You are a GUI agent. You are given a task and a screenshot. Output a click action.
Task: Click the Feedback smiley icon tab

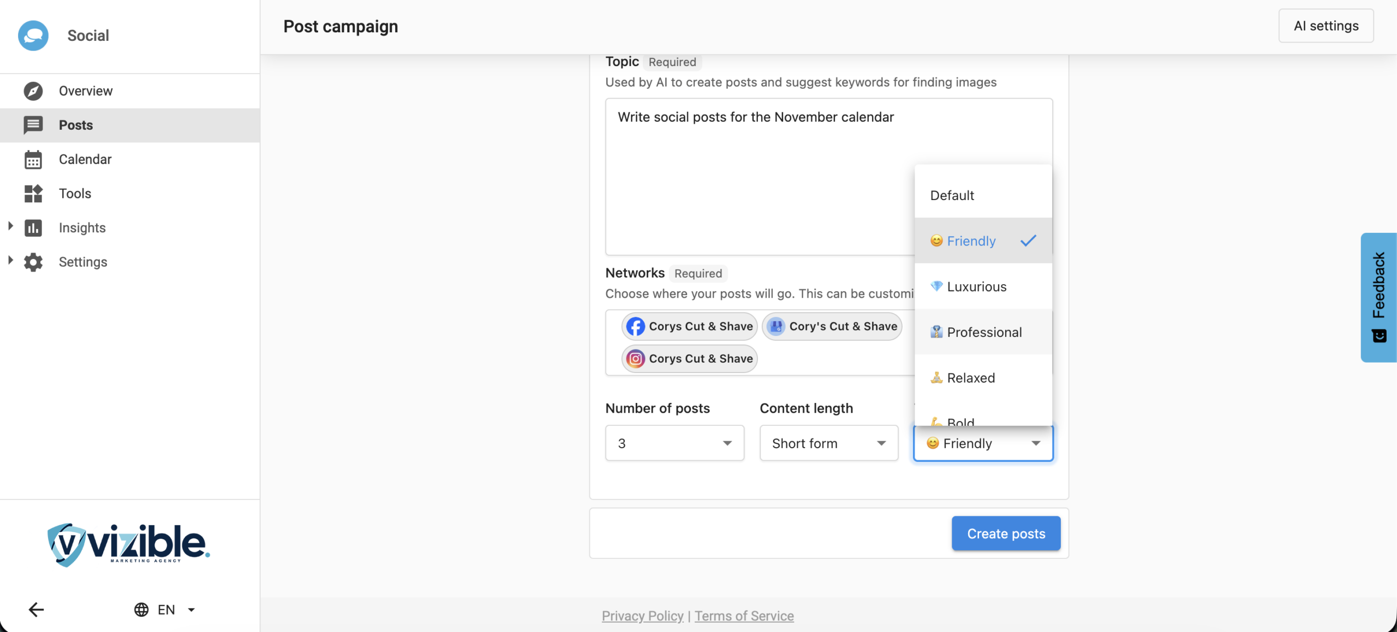1378,335
